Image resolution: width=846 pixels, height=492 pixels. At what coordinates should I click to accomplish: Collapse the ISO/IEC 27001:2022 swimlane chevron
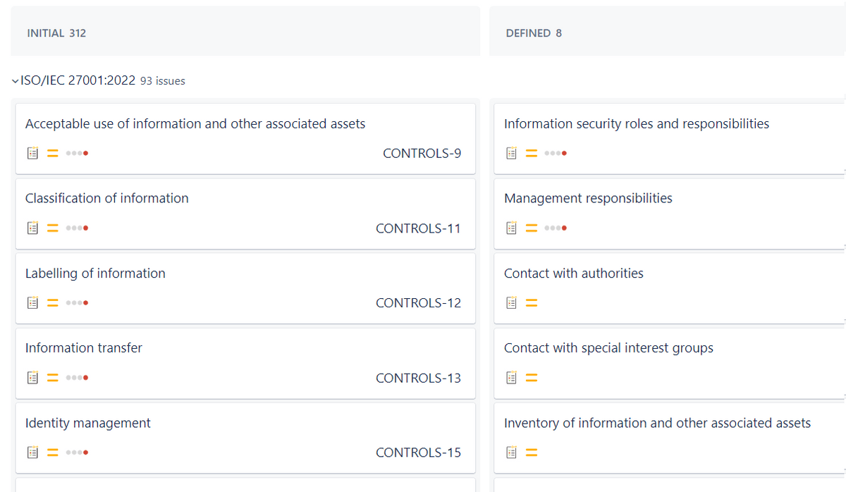[x=16, y=80]
